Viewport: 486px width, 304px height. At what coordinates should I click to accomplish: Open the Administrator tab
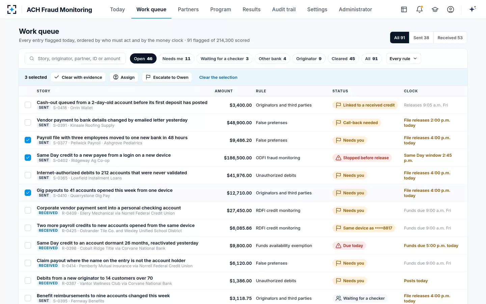355,9
